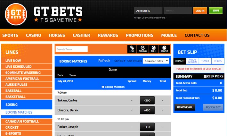Focus the password field
Viewport: 227px width, 136px height.
178,11
